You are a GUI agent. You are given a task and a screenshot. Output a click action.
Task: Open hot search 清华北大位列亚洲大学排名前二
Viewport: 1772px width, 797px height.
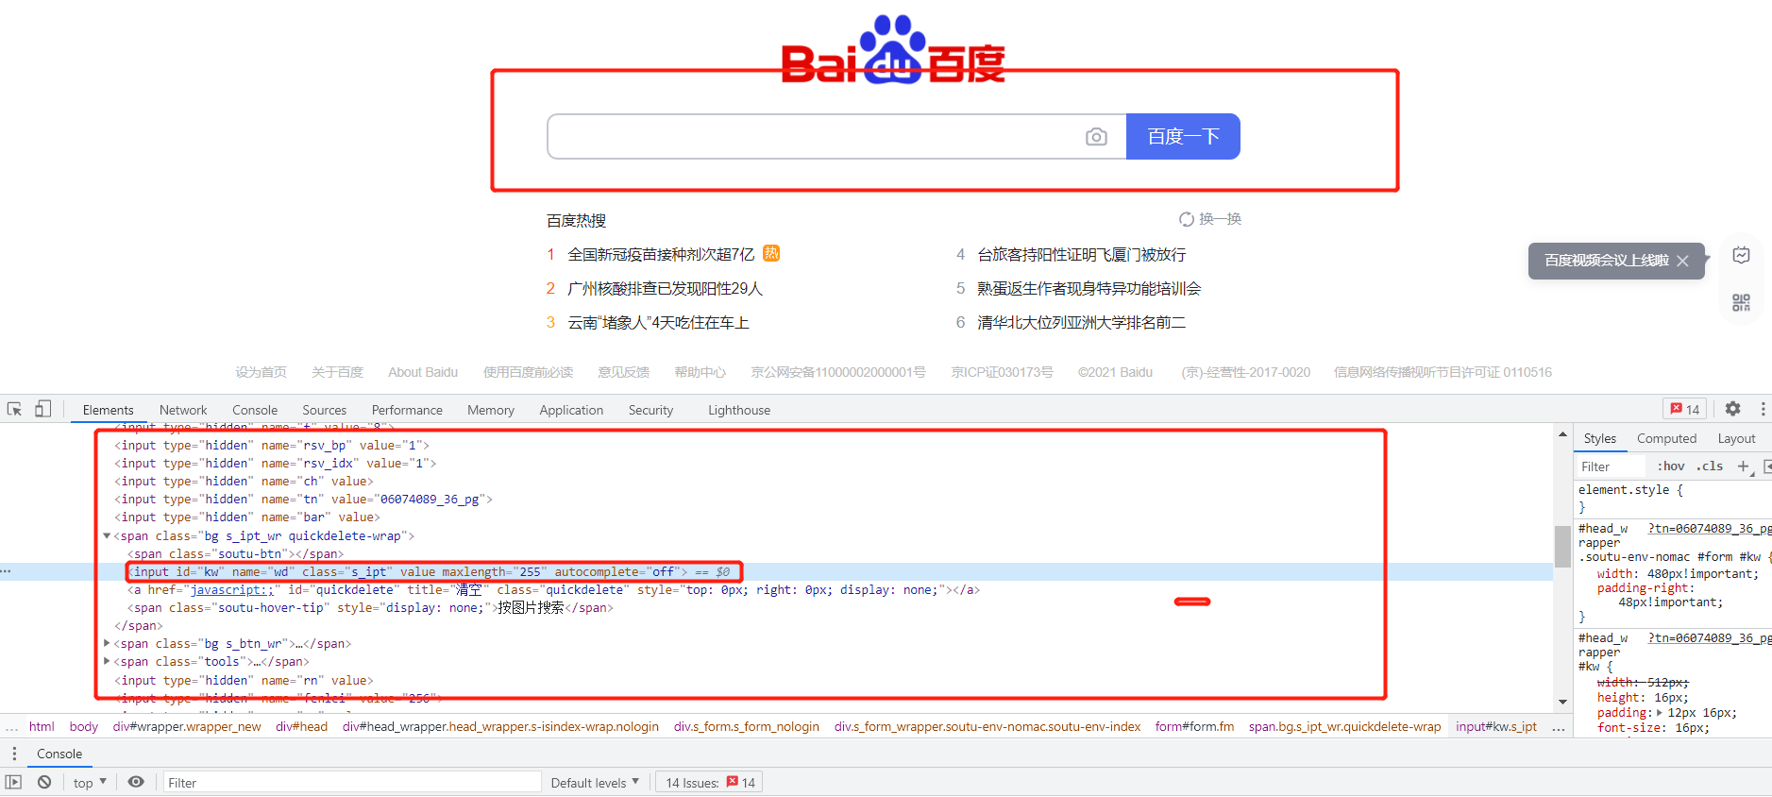point(1081,322)
